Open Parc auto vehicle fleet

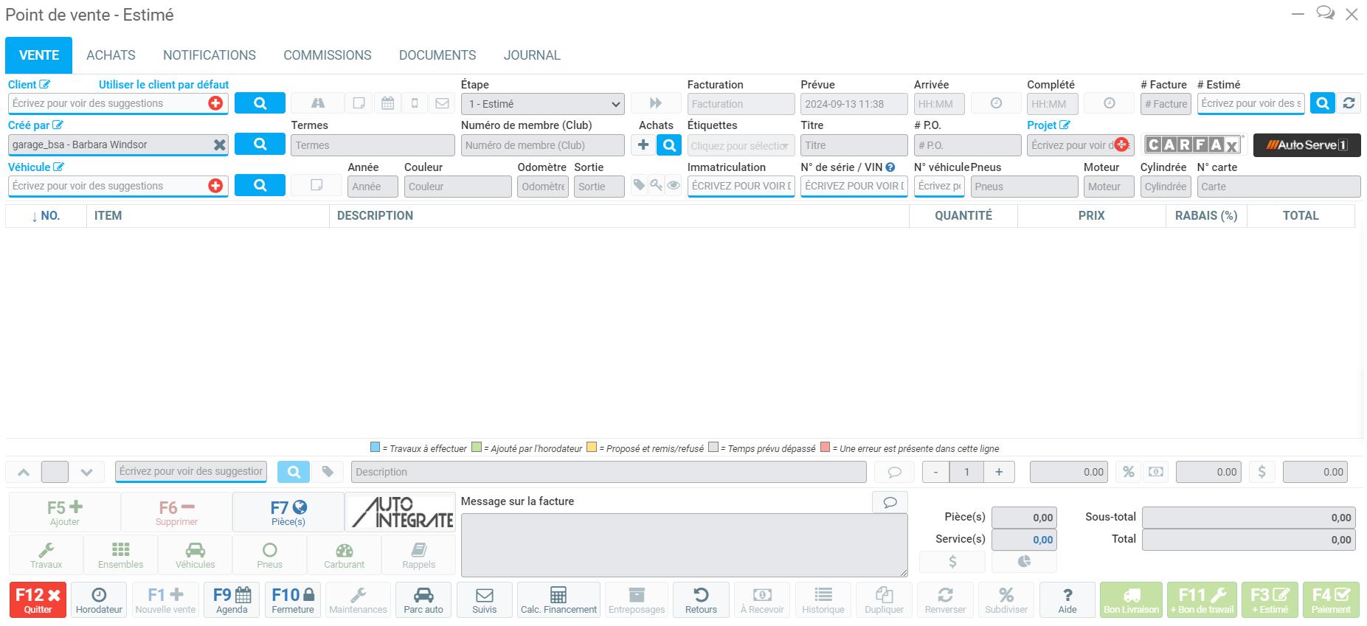(423, 599)
